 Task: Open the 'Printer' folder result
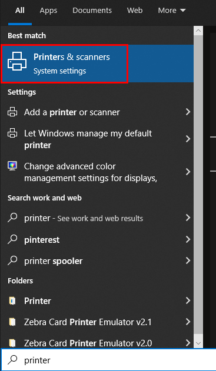[97, 300]
